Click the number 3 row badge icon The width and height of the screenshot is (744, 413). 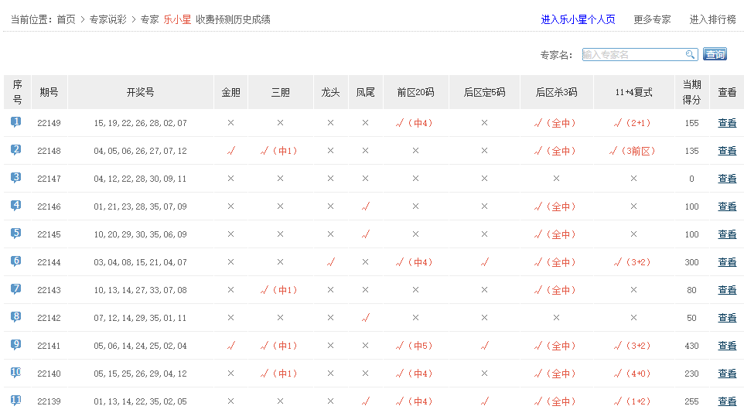[16, 178]
